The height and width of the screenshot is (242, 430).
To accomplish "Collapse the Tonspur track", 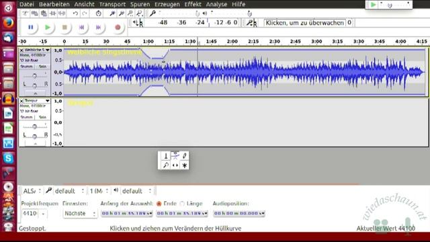I will click(35, 144).
